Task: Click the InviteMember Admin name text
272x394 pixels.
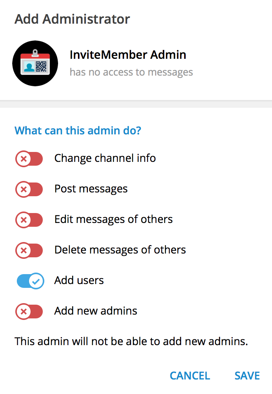Action: click(x=128, y=55)
